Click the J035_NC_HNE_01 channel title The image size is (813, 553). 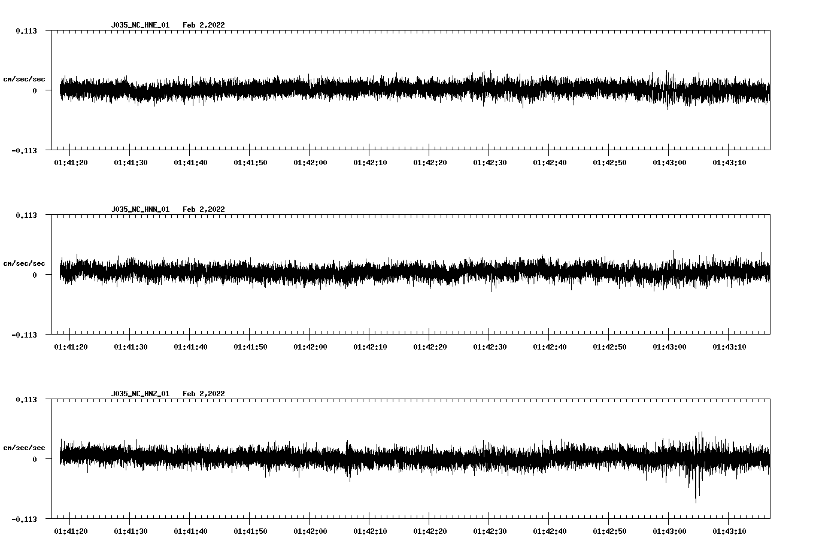(x=140, y=25)
